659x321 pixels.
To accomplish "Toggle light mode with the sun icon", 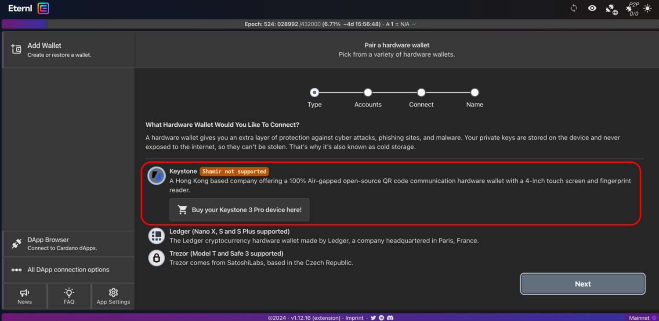I will click(x=648, y=8).
